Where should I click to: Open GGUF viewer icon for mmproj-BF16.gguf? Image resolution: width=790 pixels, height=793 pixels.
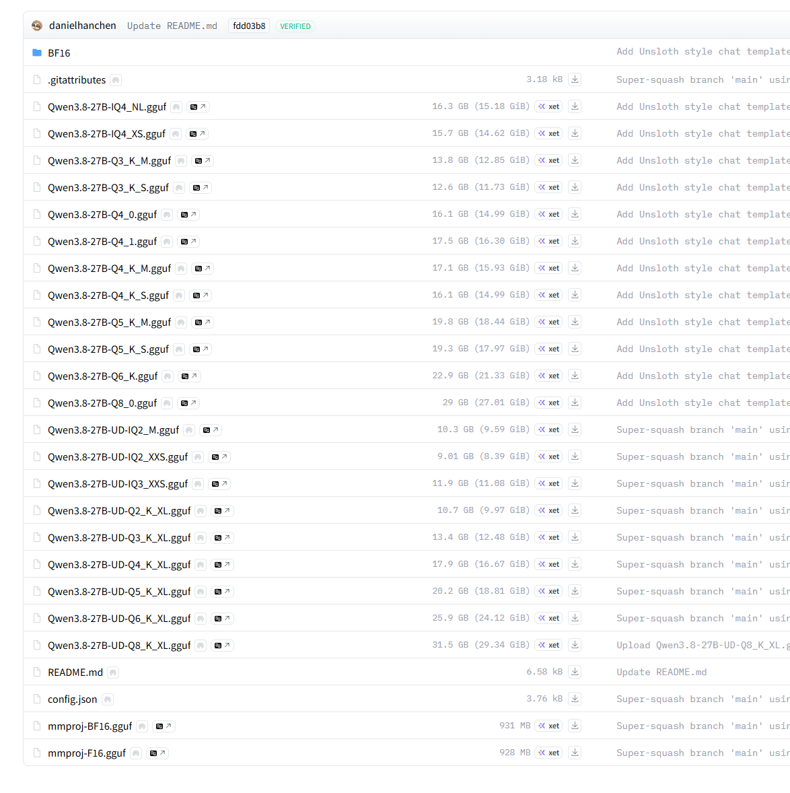click(164, 726)
